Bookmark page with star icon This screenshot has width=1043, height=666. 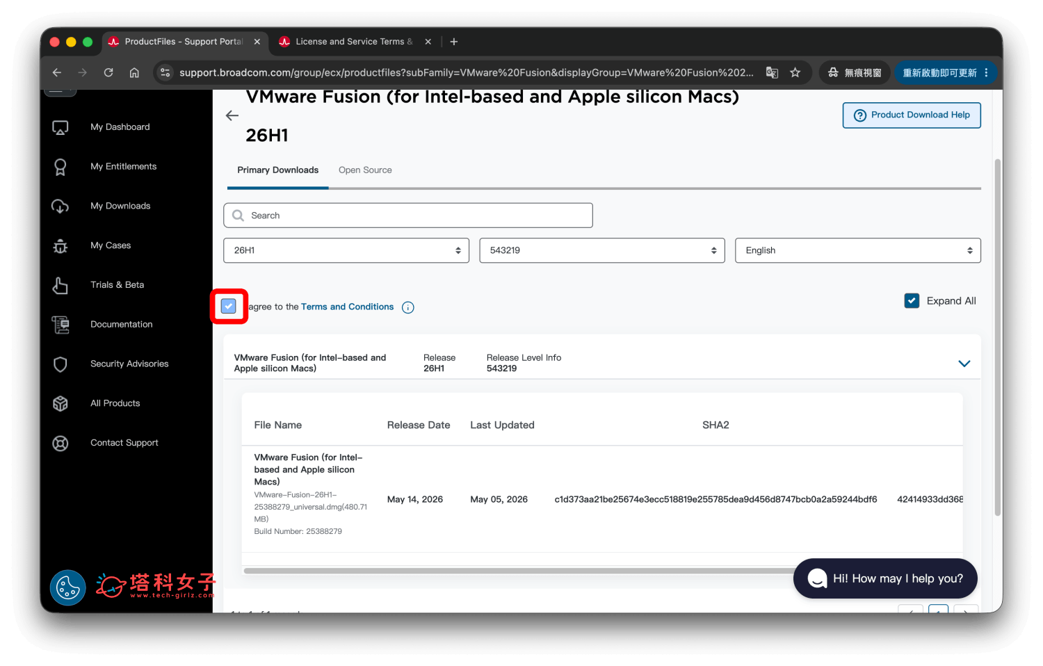click(795, 72)
